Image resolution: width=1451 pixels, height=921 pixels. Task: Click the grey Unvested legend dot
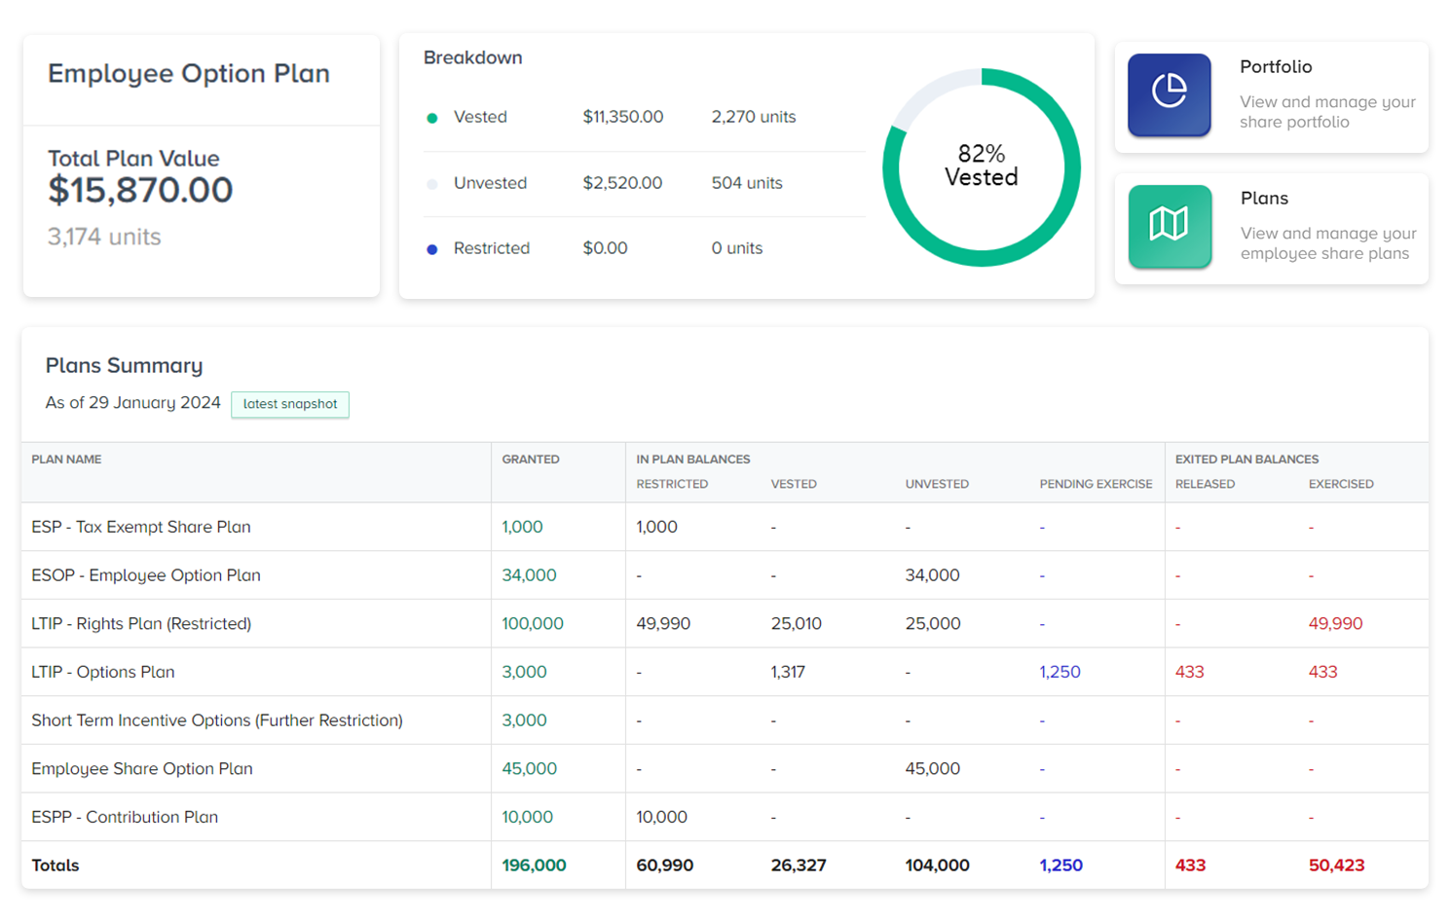(x=432, y=183)
